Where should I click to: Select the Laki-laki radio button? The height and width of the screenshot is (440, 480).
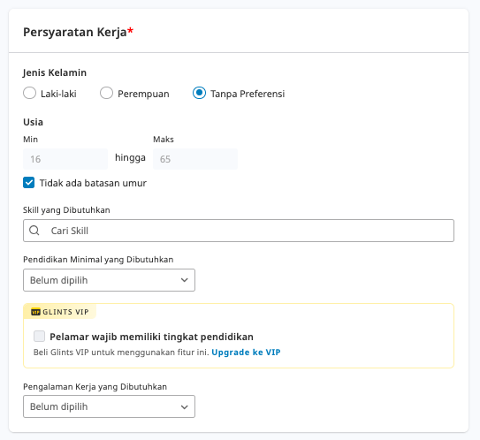[x=30, y=93]
